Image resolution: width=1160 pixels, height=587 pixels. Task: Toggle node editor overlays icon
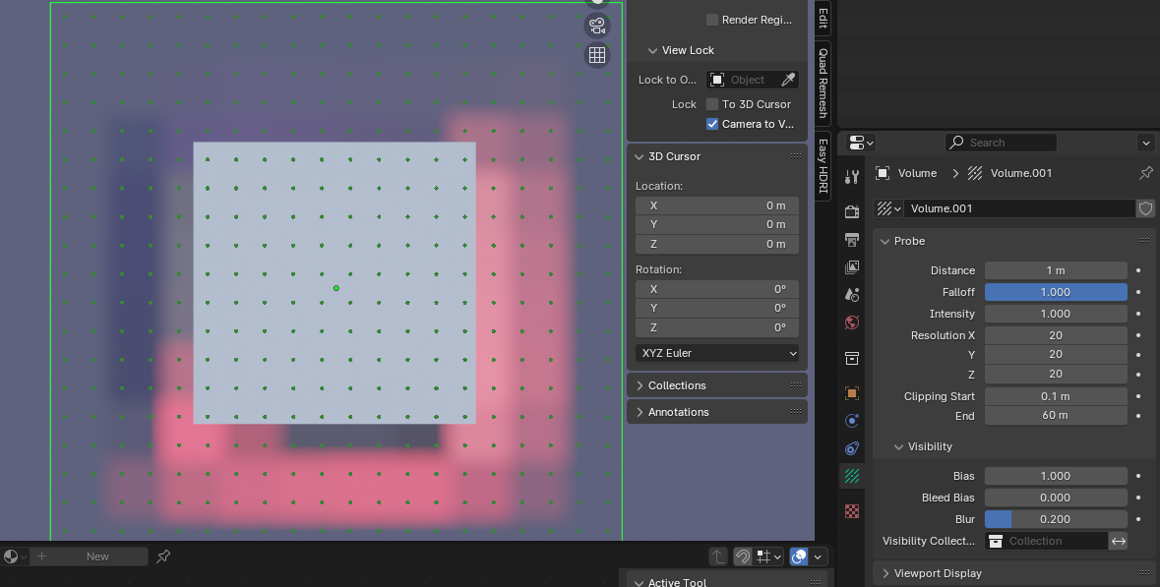click(x=799, y=557)
